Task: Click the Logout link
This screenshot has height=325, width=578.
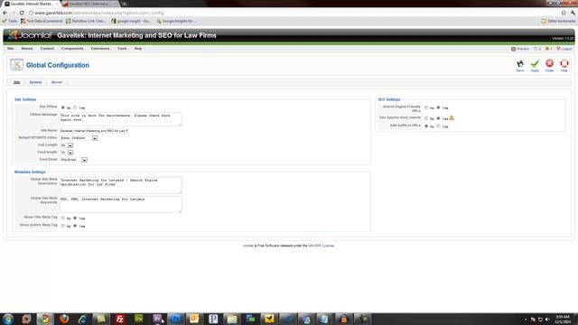Action: point(566,49)
